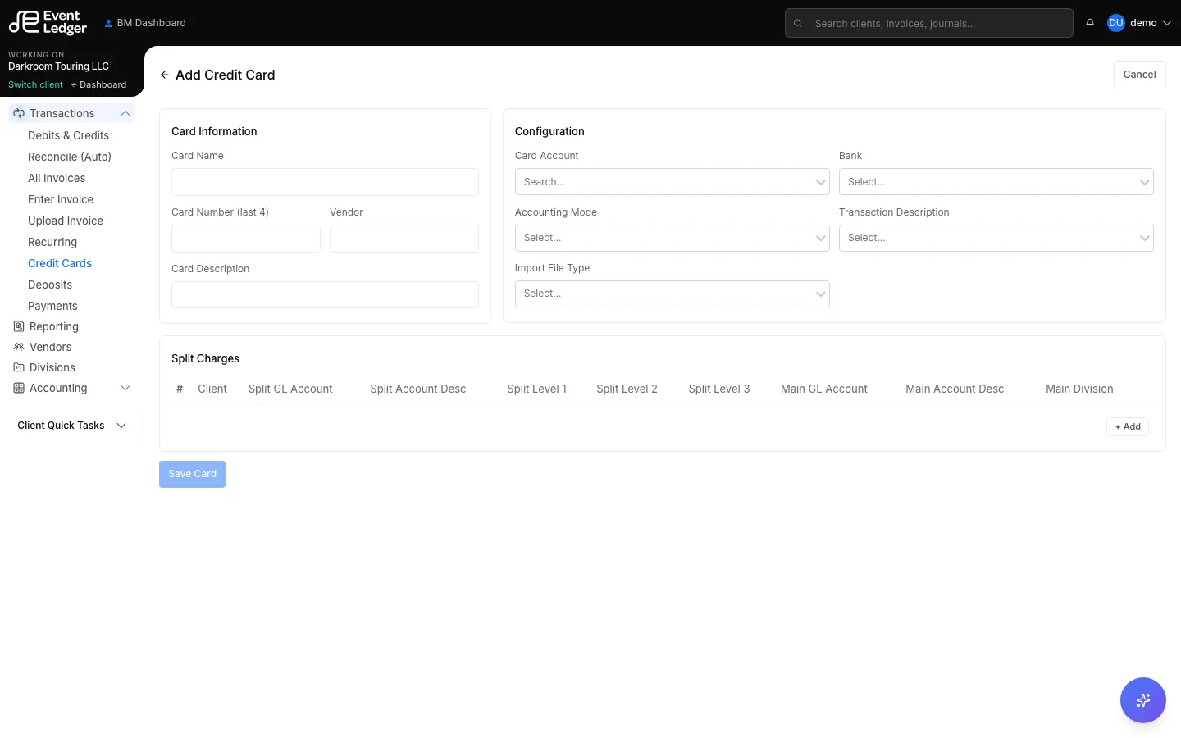
Task: Click the Switch client link
Action: 35,84
